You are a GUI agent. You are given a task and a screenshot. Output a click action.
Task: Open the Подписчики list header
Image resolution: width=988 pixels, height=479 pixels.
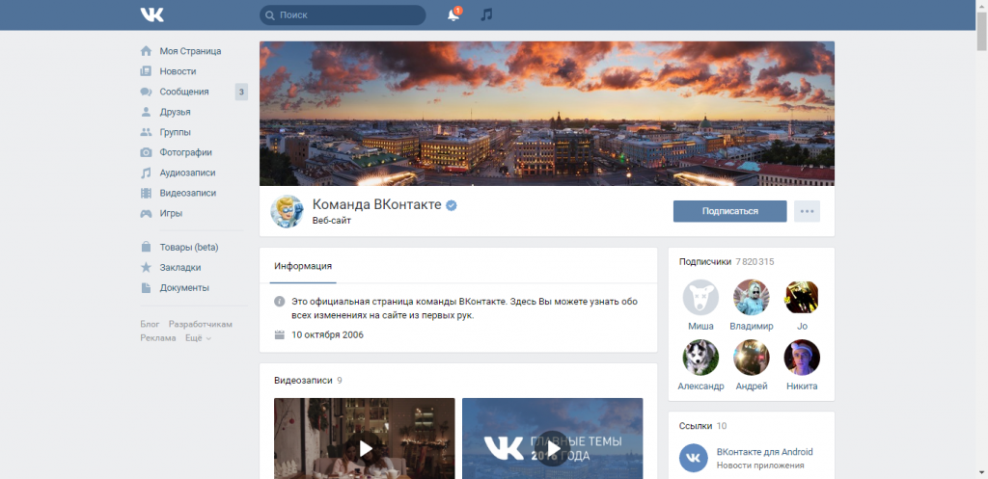click(705, 261)
